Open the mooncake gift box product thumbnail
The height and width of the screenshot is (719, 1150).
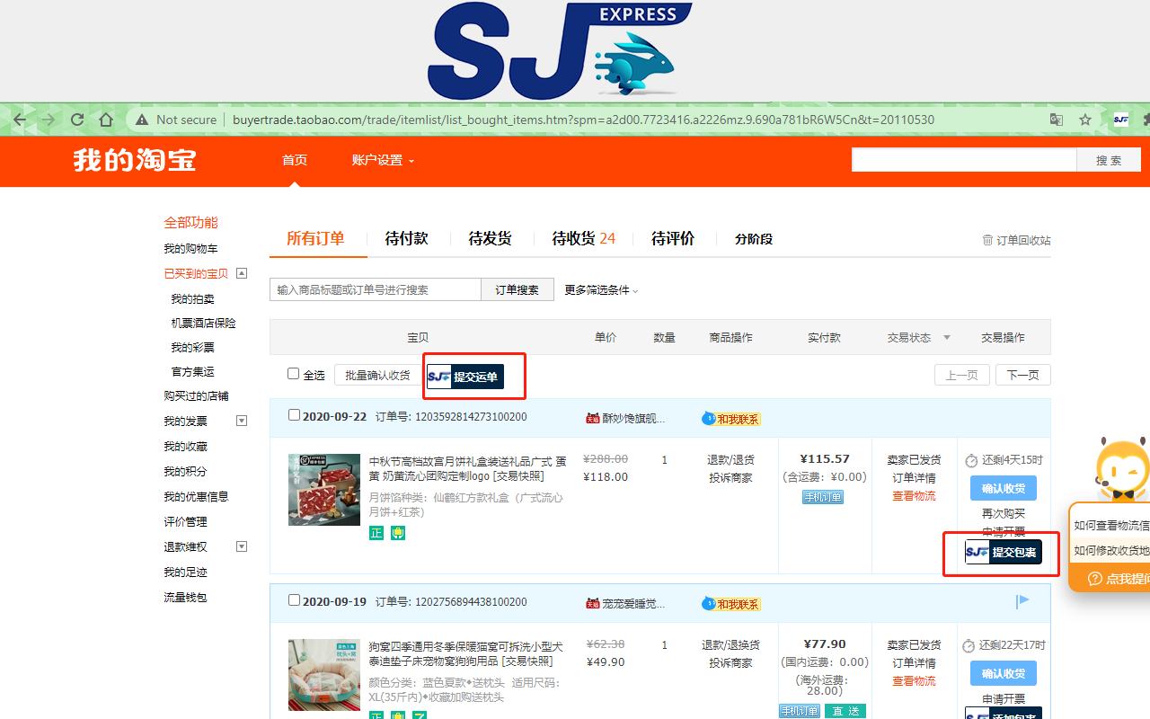(324, 490)
